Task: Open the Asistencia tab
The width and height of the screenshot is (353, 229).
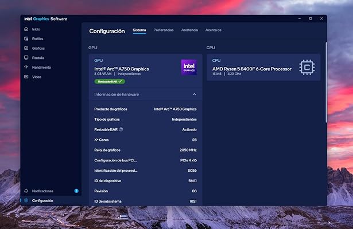Action: pyautogui.click(x=189, y=30)
